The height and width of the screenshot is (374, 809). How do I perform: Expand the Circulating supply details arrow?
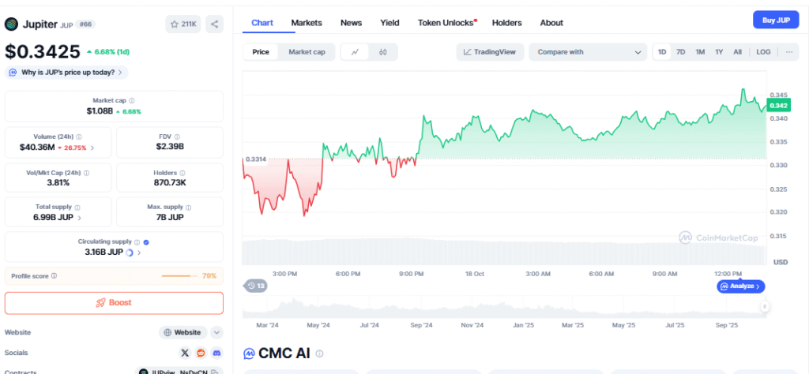(140, 253)
